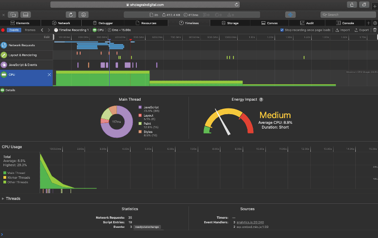
Task: Click the element selection crosshair button
Action: click(x=290, y=15)
